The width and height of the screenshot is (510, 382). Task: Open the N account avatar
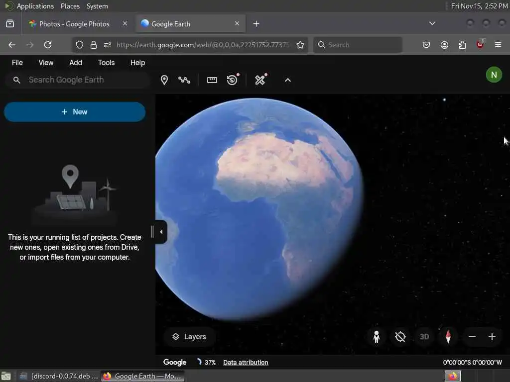tap(494, 75)
